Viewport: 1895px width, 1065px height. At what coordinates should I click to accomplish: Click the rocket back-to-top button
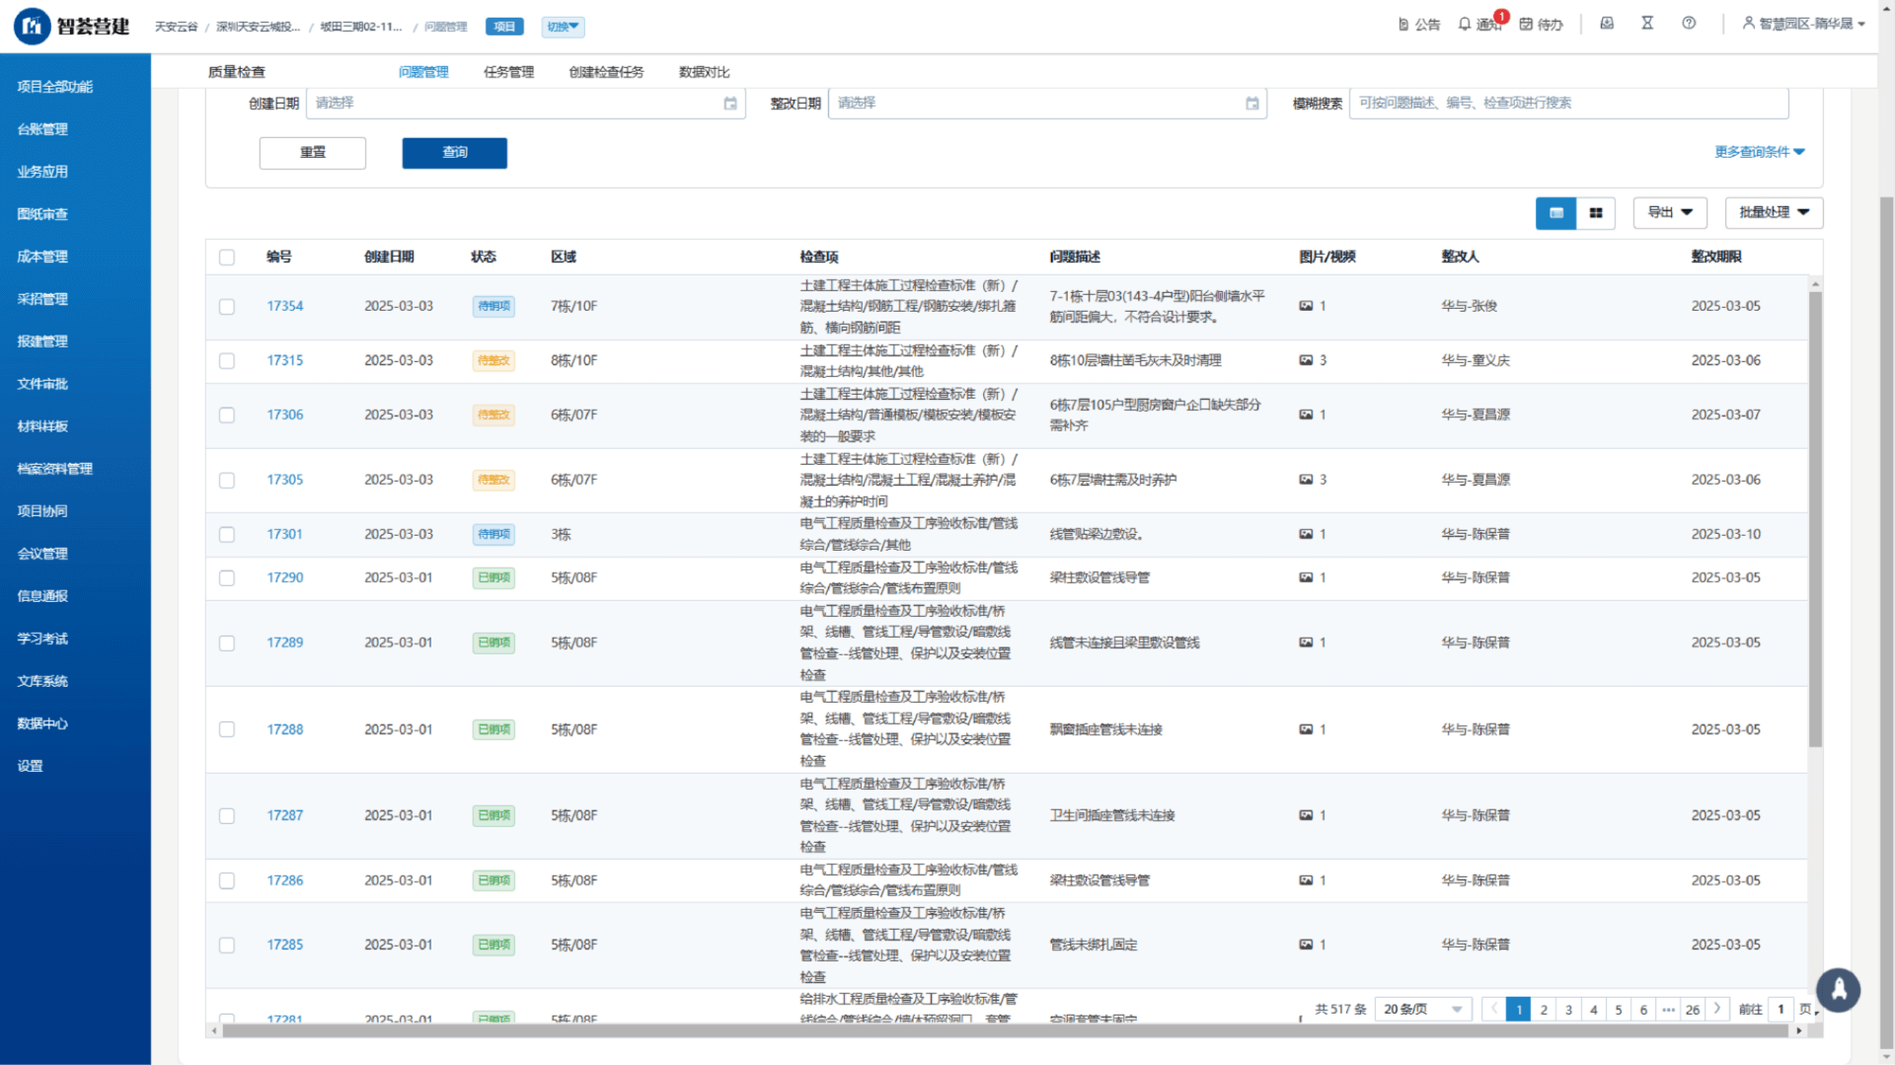coord(1839,990)
